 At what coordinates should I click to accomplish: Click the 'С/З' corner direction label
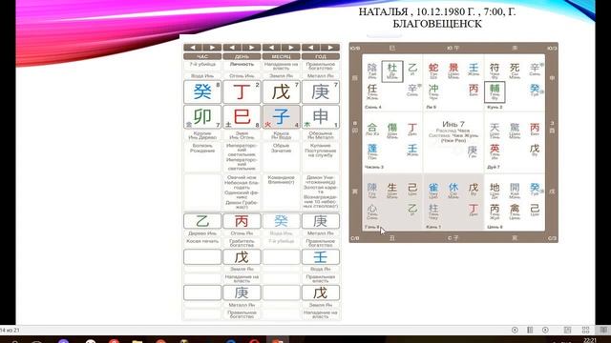coord(552,238)
